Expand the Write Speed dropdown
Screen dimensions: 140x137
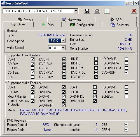(x=63, y=48)
